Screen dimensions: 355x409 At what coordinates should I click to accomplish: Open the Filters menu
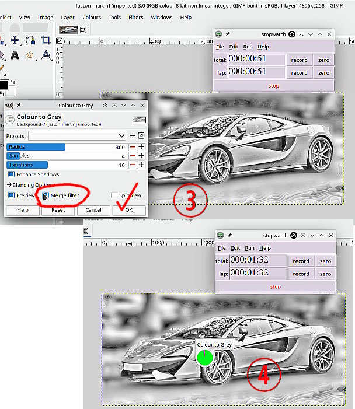[135, 18]
